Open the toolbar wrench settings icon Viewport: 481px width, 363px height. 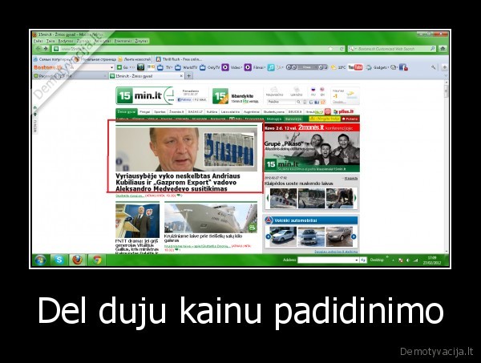[x=433, y=67]
